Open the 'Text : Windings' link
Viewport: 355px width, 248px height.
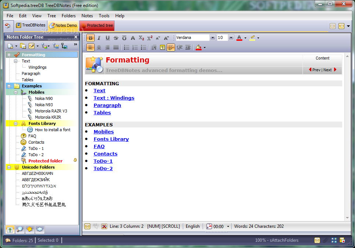pos(114,98)
